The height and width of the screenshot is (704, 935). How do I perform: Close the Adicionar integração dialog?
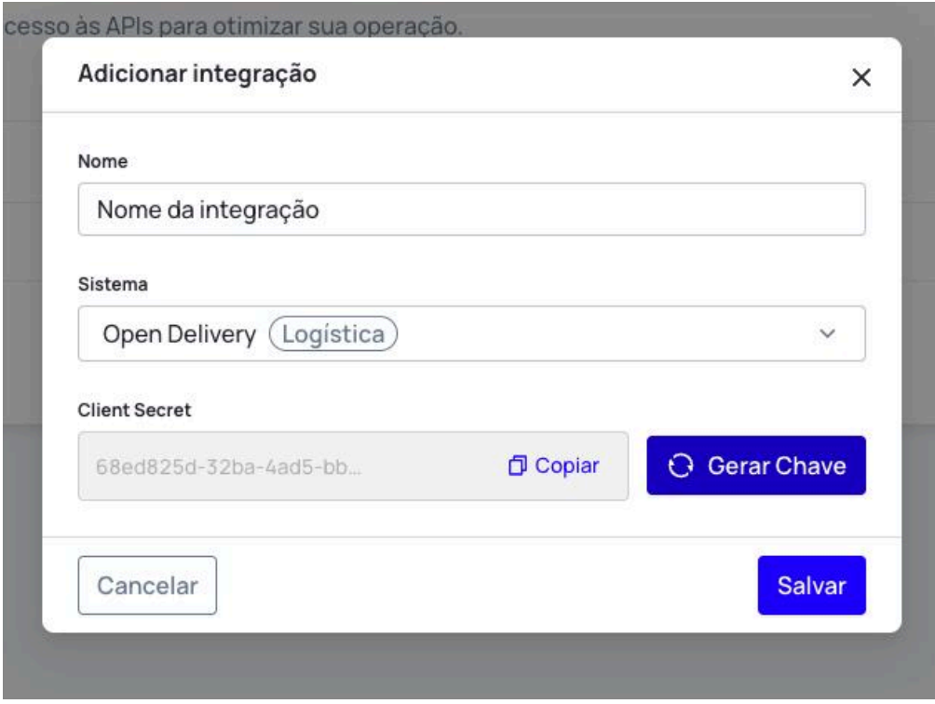pos(861,78)
